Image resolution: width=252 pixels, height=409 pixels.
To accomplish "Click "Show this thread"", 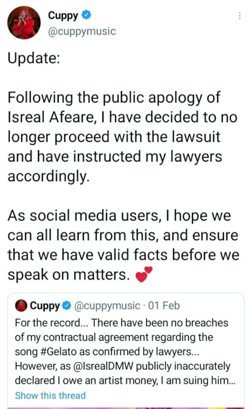I will tap(50, 395).
